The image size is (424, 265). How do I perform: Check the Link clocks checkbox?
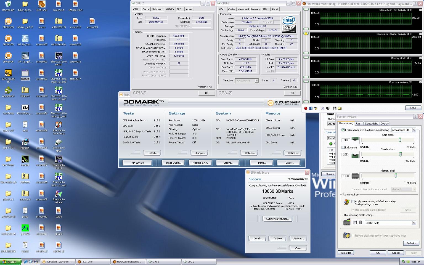[343, 147]
